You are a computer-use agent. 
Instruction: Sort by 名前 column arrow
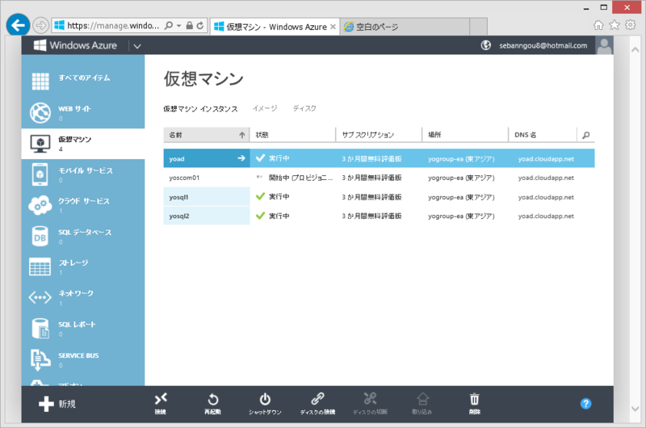click(241, 135)
